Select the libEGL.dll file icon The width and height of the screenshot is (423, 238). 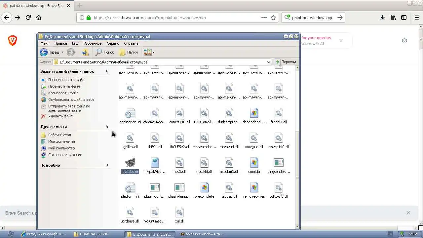click(x=155, y=138)
